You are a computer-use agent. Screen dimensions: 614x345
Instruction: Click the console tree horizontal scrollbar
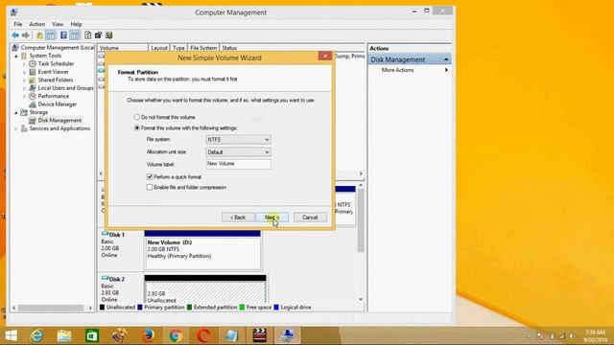[52, 308]
